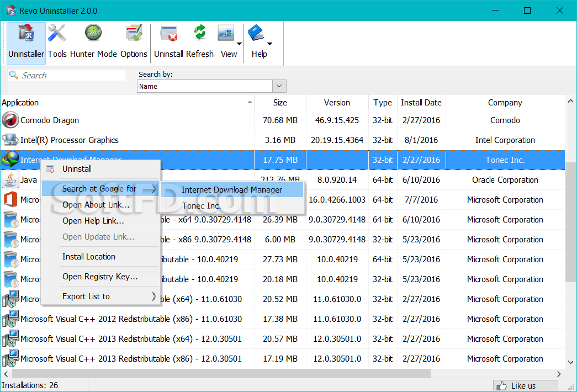The width and height of the screenshot is (577, 392).
Task: Click the 7/7/2016 install date cell
Action: [x=421, y=200]
